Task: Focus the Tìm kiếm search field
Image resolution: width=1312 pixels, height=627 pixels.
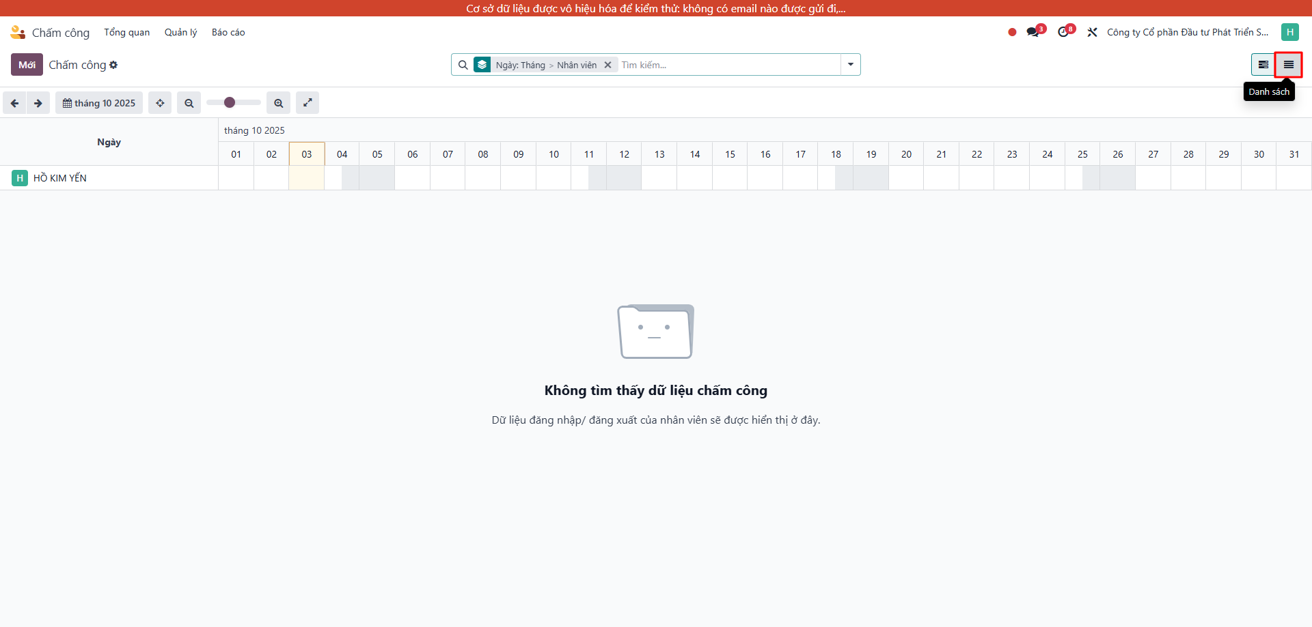Action: coord(728,65)
